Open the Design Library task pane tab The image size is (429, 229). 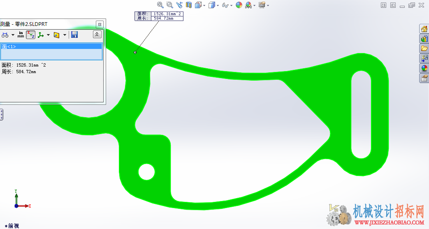pyautogui.click(x=424, y=39)
